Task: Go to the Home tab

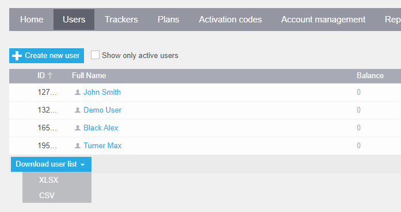Action: 32,20
